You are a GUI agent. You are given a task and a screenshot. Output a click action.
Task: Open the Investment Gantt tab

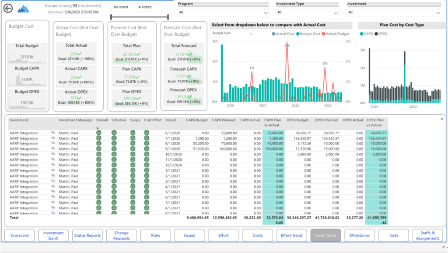coord(53,236)
